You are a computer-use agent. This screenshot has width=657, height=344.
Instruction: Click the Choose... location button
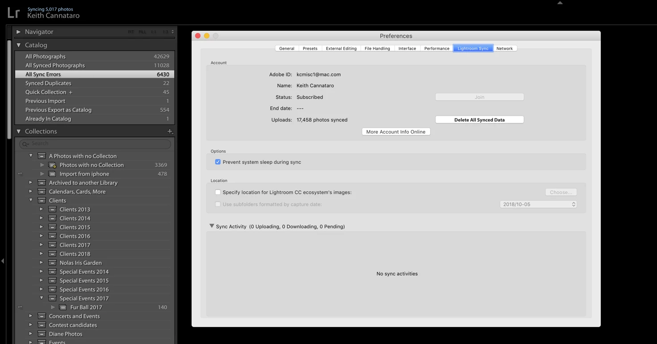click(x=561, y=192)
